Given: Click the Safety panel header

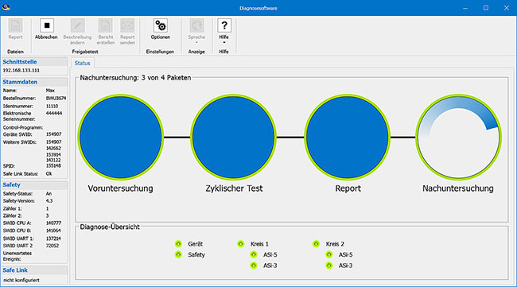Looking at the screenshot, I should click(x=35, y=185).
